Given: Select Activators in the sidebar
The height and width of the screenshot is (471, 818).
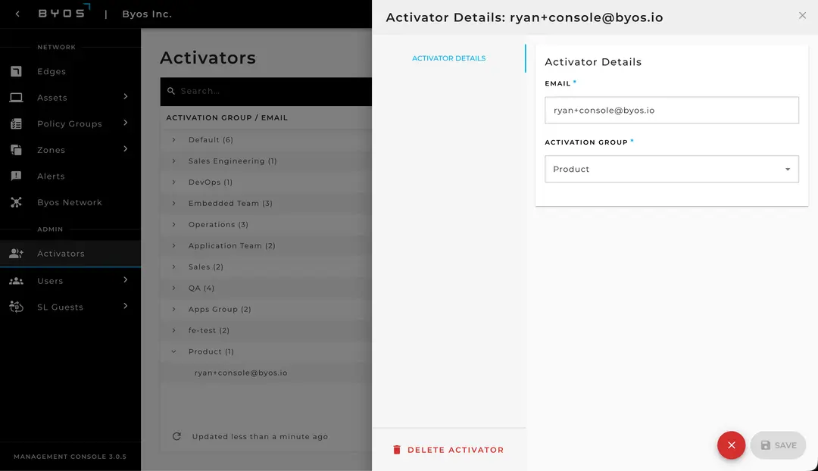Looking at the screenshot, I should tap(70, 254).
